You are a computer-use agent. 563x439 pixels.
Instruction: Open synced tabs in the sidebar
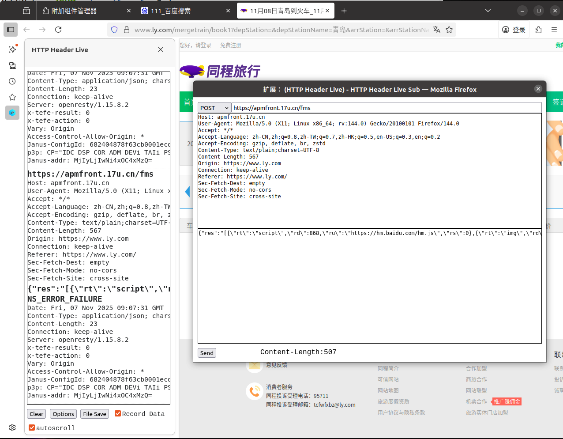click(x=12, y=65)
